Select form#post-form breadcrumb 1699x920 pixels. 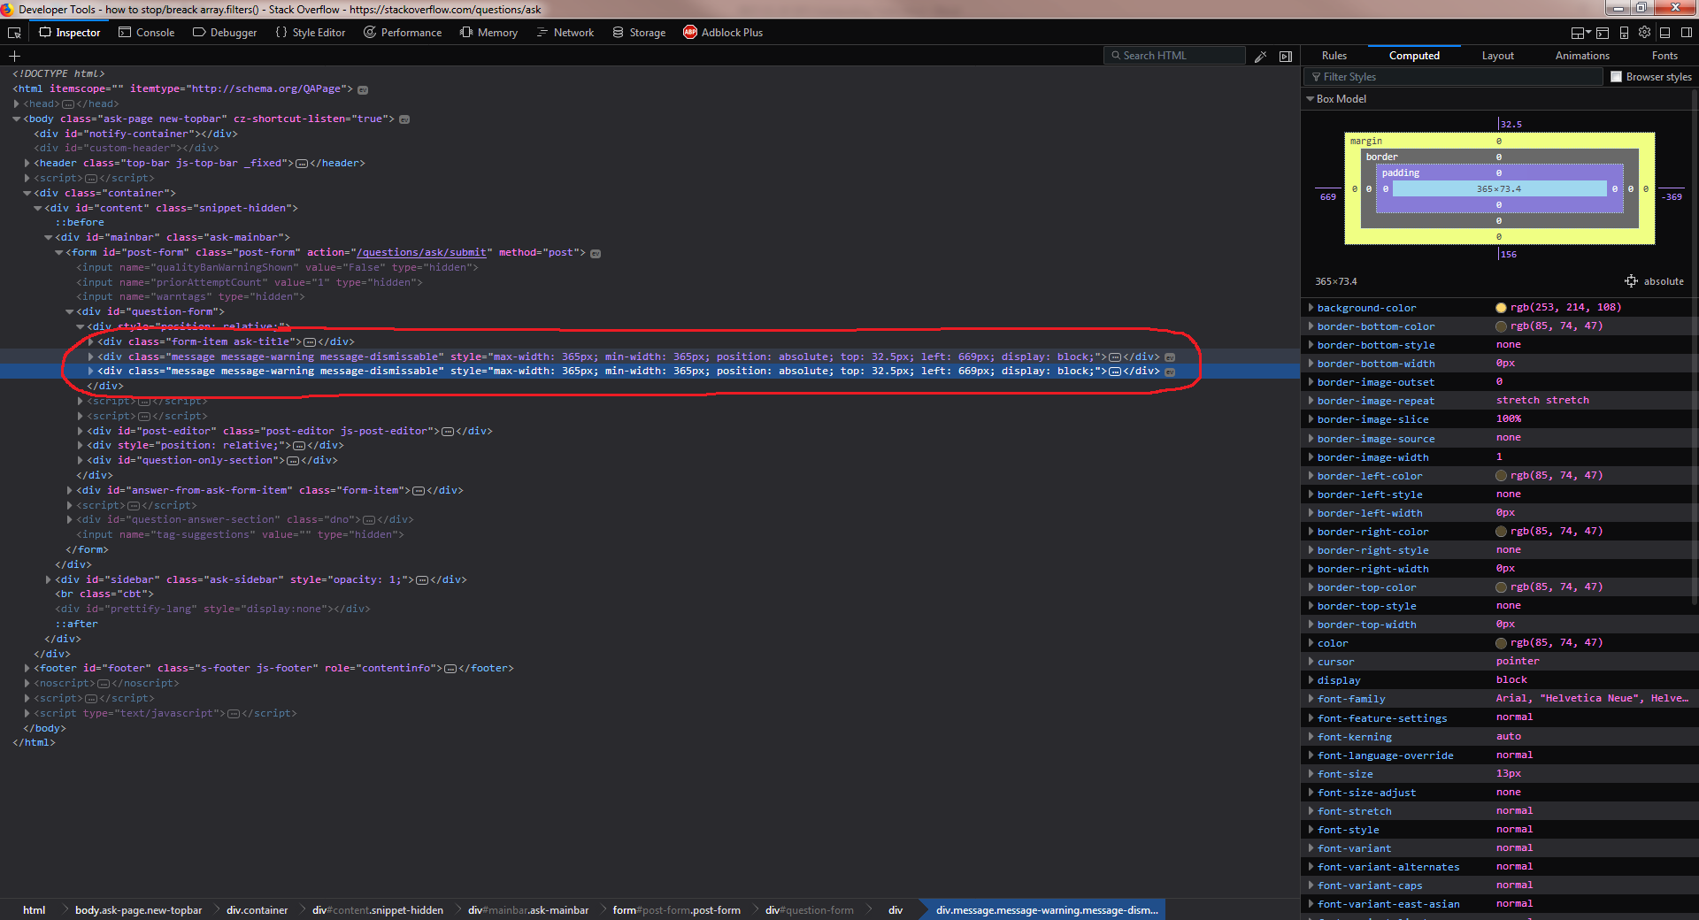[x=676, y=910]
